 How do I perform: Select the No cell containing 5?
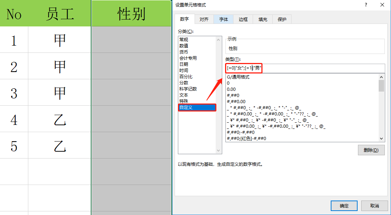pos(14,145)
